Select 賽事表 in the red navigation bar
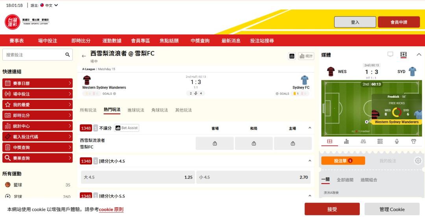Viewport: 425px width, 217px height. click(17, 40)
